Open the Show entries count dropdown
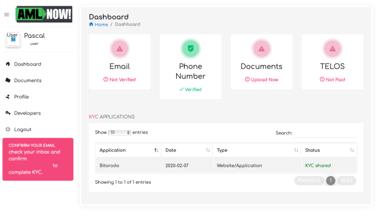Viewport: 385px width, 217px height. (119, 133)
